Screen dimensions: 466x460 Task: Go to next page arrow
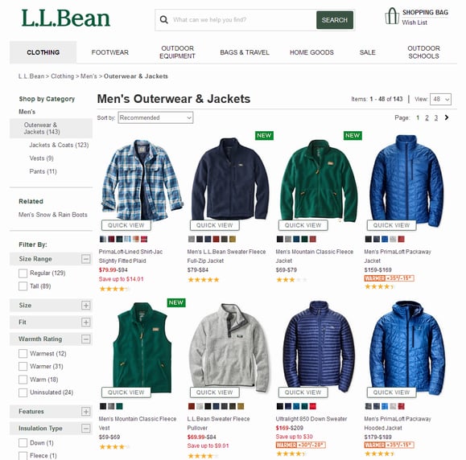447,117
